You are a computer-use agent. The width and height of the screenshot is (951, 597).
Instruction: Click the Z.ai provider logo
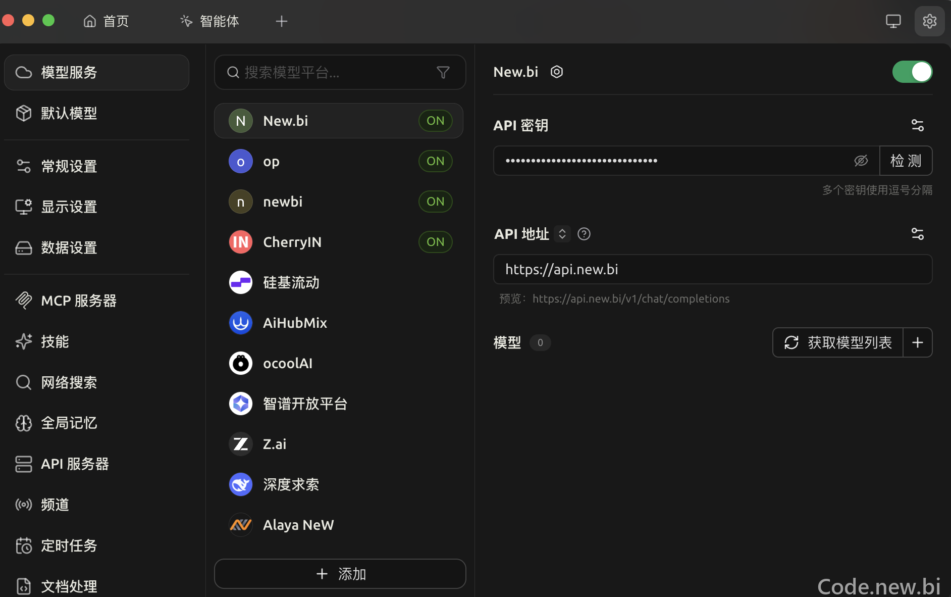(241, 444)
